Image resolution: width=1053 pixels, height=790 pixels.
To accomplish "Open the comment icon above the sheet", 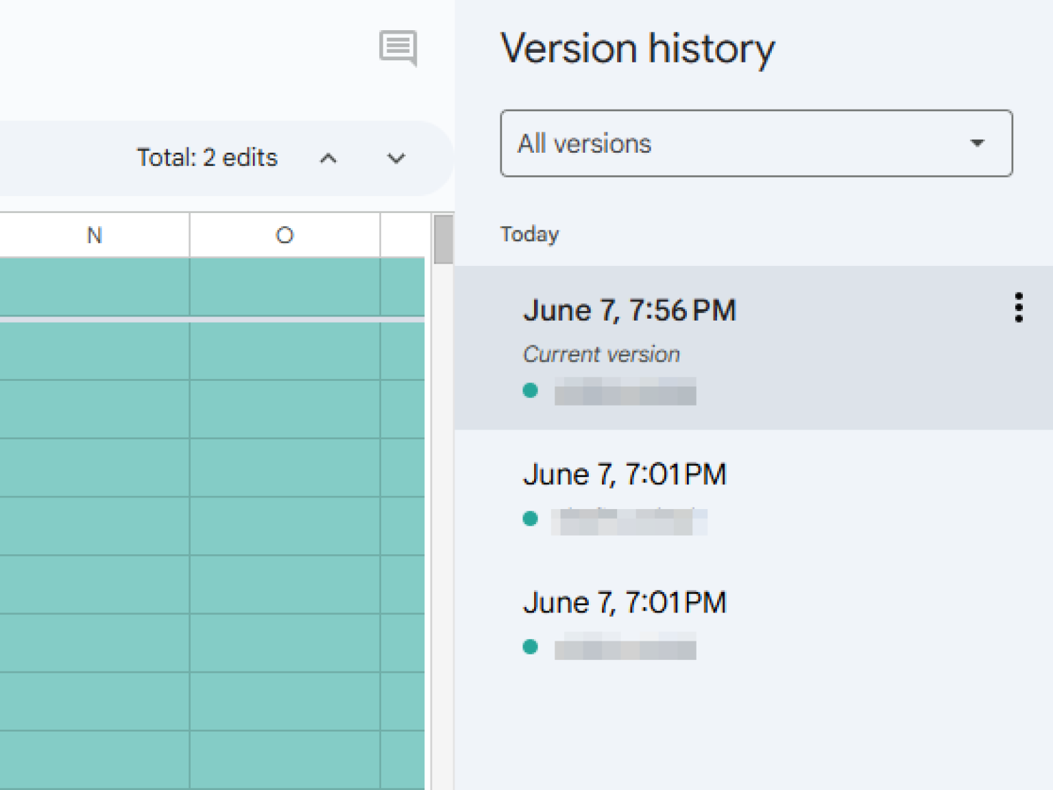I will (x=398, y=49).
